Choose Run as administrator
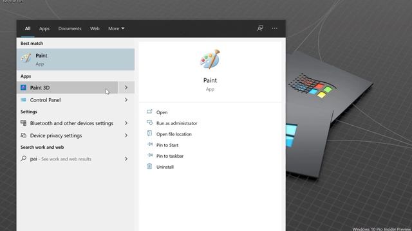The height and width of the screenshot is (231, 412). (176, 123)
